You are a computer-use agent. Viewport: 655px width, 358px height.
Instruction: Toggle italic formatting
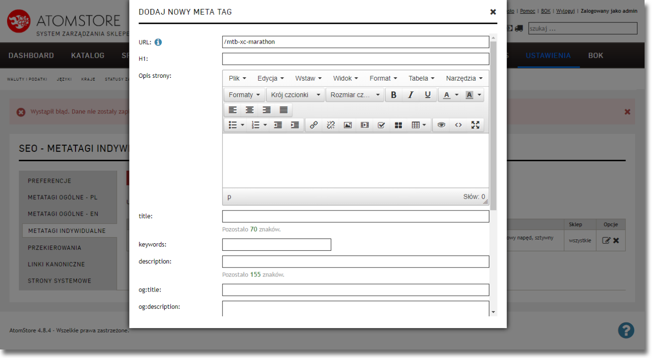click(x=411, y=95)
